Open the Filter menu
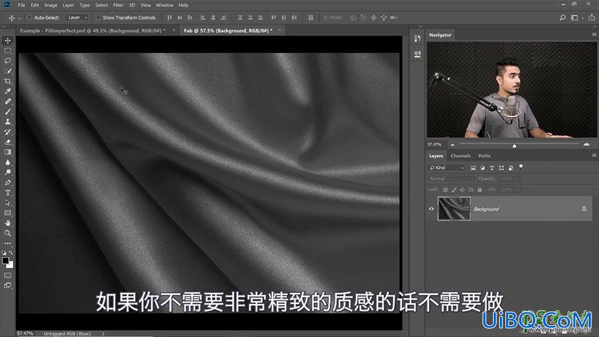This screenshot has width=599, height=337. click(x=118, y=6)
